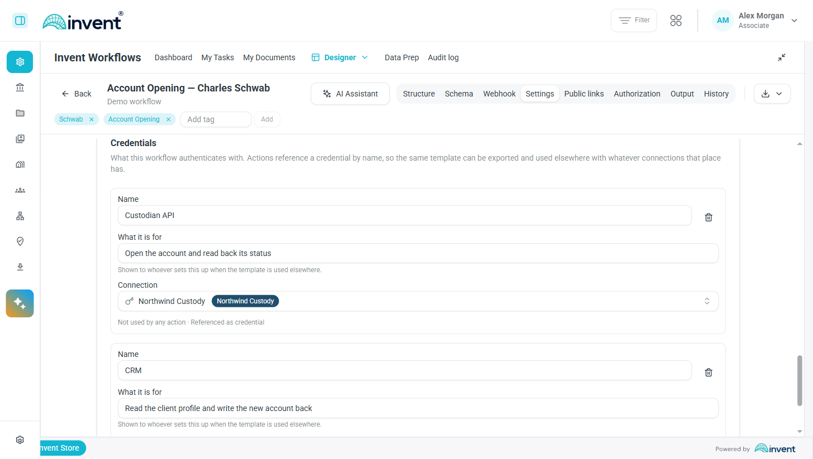813x459 pixels.
Task: Delete the CRM credential with the trash icon
Action: [x=709, y=373]
